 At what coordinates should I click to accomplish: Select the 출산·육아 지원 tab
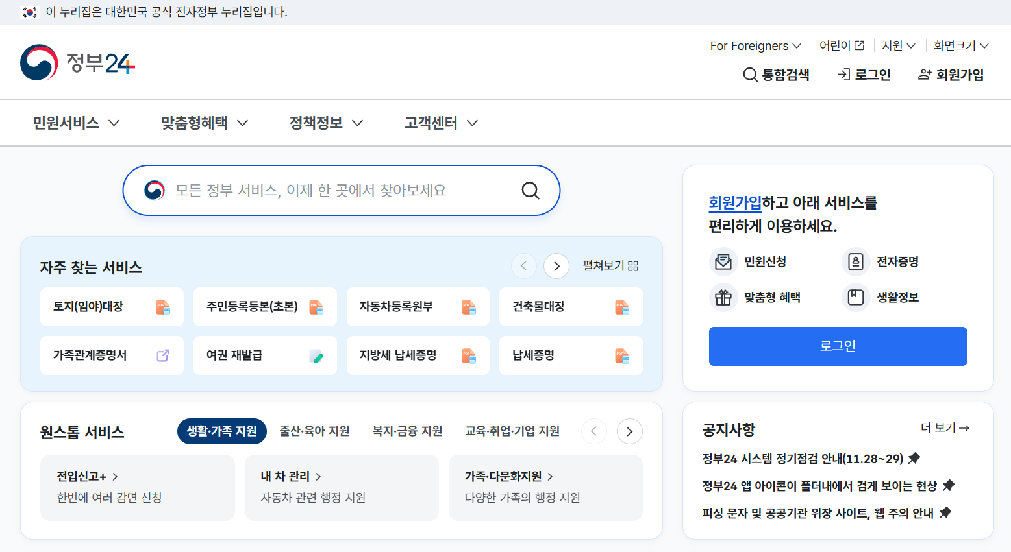pos(314,431)
